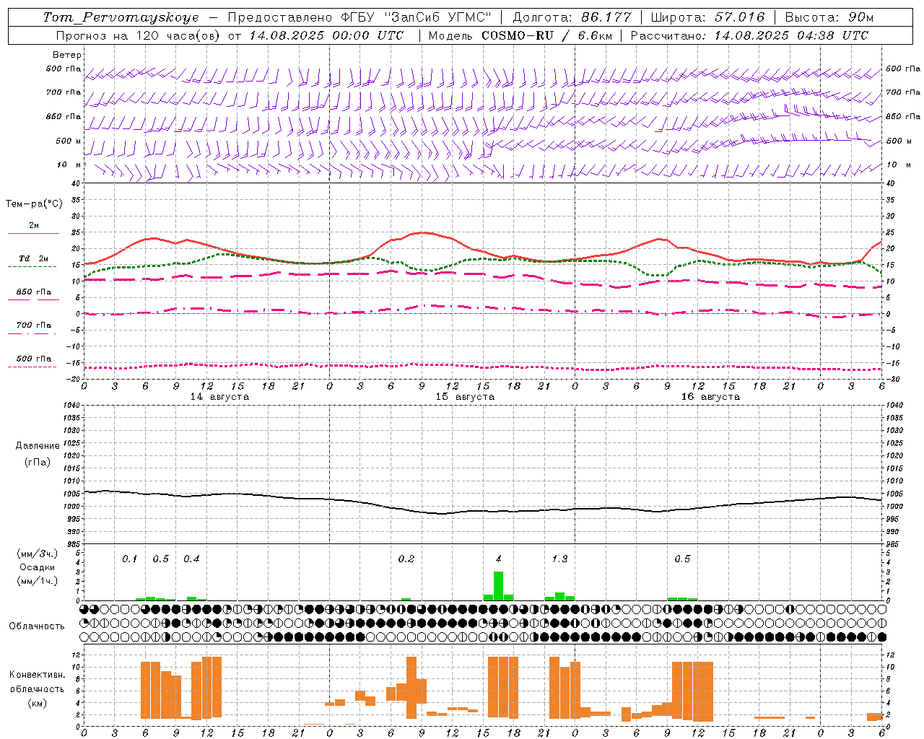Click the (км) unit label of convective panel
924x739 pixels.
click(x=38, y=702)
